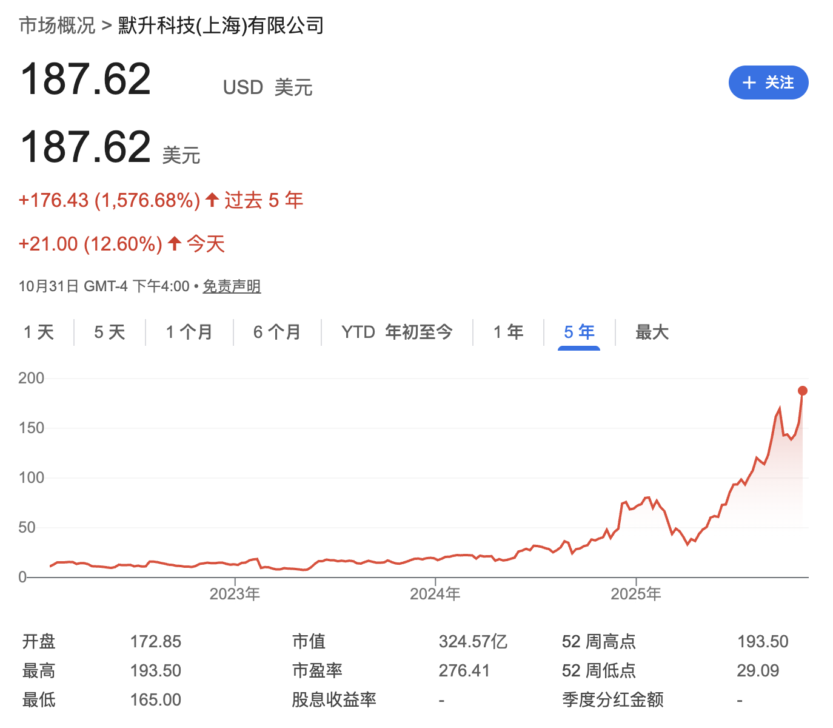The width and height of the screenshot is (833, 728).
Task: Click the 市盈率 ratio value 276.41
Action: (464, 670)
